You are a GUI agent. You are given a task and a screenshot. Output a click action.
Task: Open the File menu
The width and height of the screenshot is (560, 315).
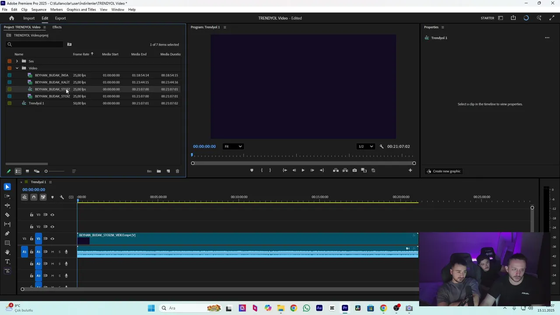4,10
